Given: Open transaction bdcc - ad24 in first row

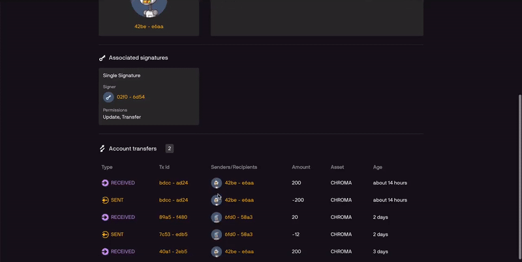Looking at the screenshot, I should pyautogui.click(x=174, y=183).
